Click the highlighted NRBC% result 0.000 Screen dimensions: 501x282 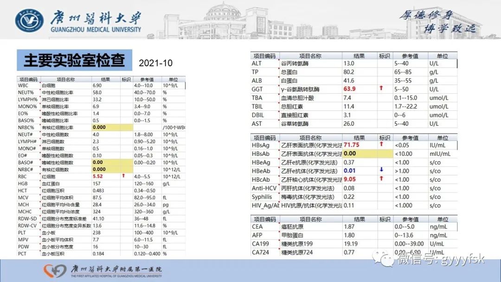99,127
